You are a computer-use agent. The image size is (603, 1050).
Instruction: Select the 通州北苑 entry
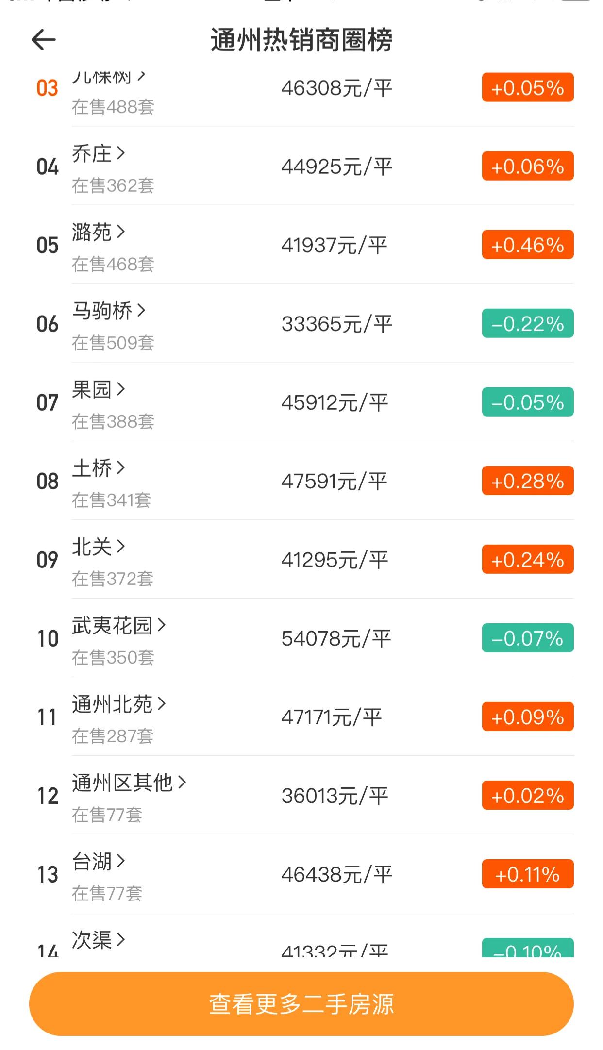click(x=112, y=704)
